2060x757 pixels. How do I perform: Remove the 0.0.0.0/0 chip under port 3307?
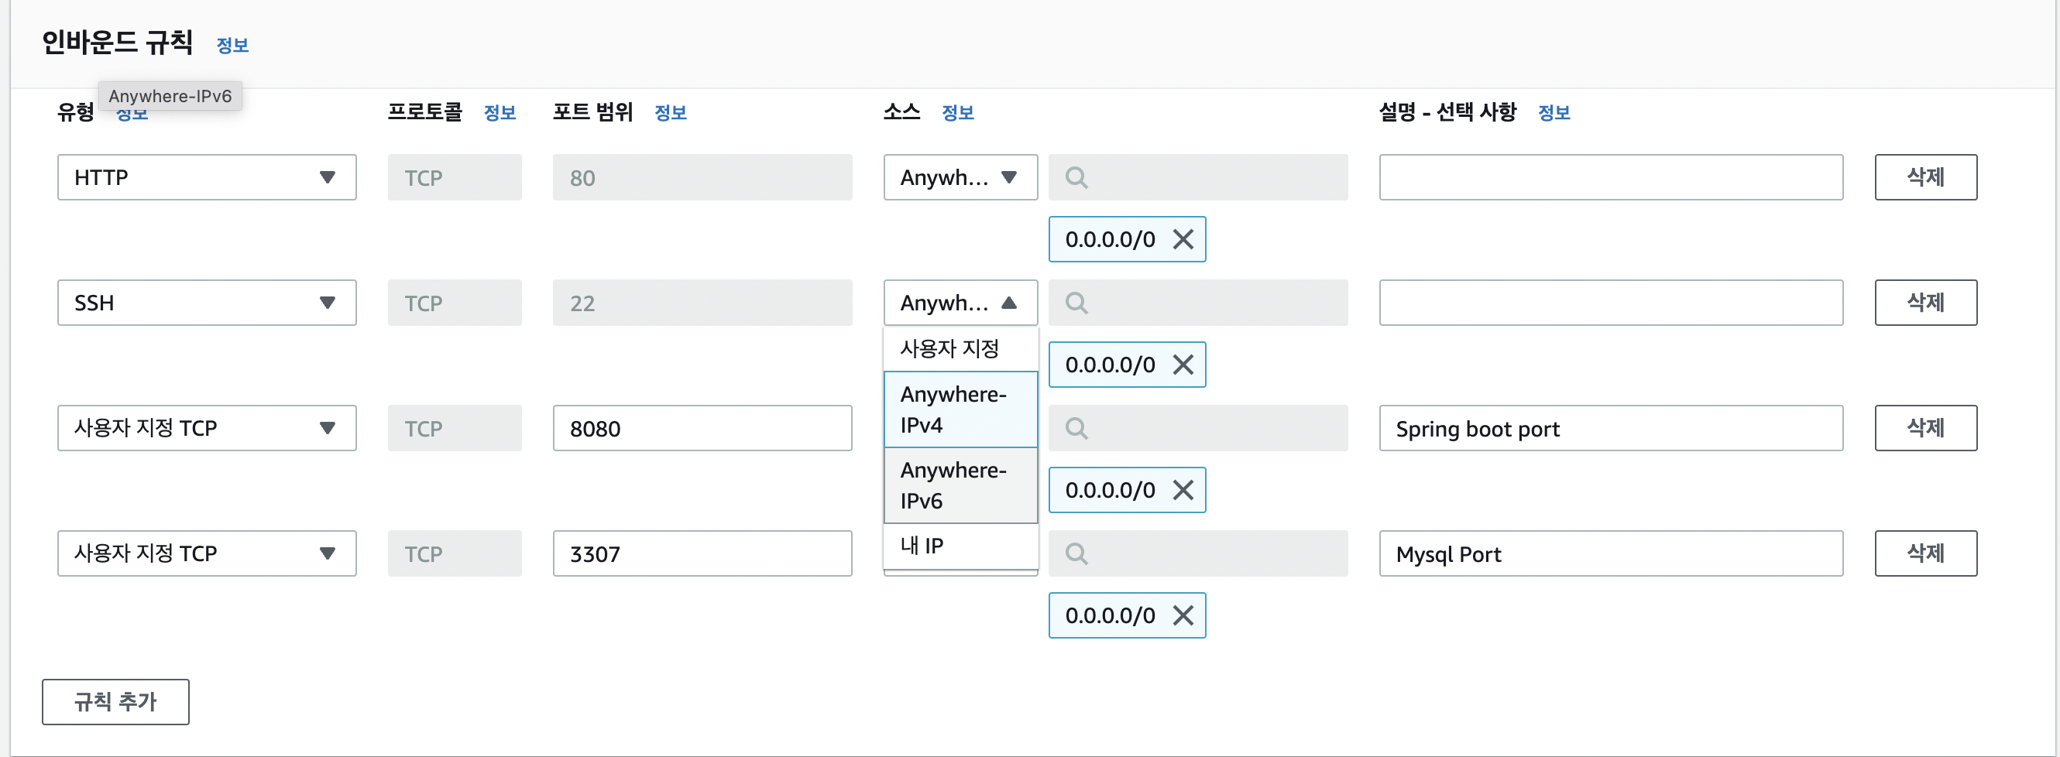[1183, 615]
